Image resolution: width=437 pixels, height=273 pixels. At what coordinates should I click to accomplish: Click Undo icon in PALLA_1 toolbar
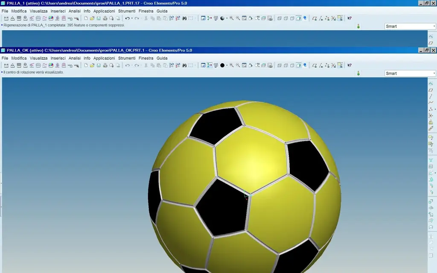tap(127, 18)
